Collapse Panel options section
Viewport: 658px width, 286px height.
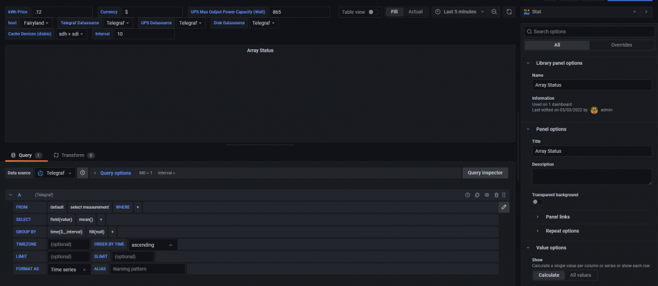click(x=528, y=129)
